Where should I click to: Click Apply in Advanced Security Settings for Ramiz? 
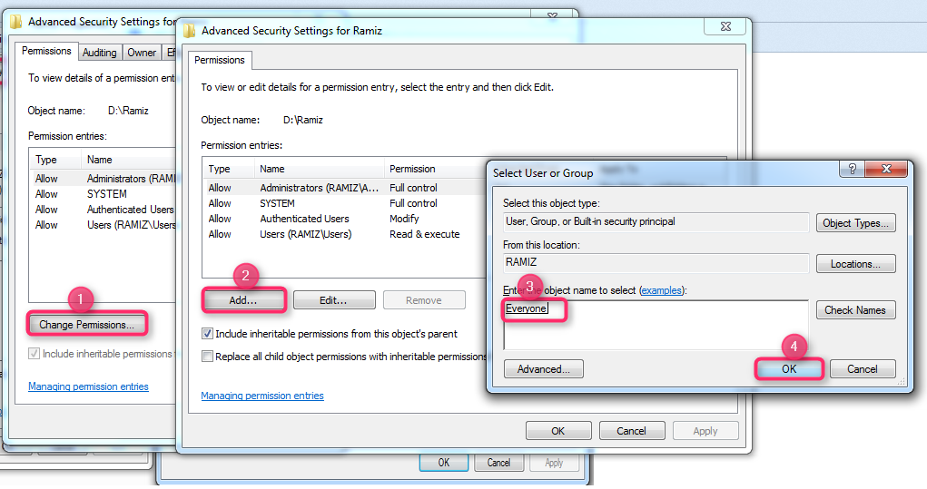[705, 431]
